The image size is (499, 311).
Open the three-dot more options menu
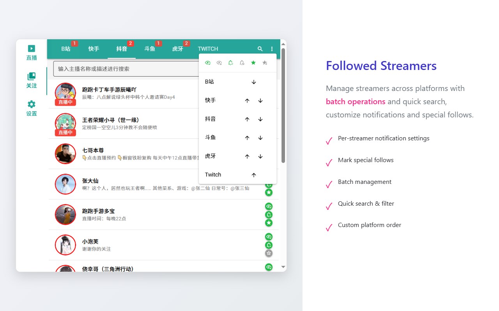[272, 49]
